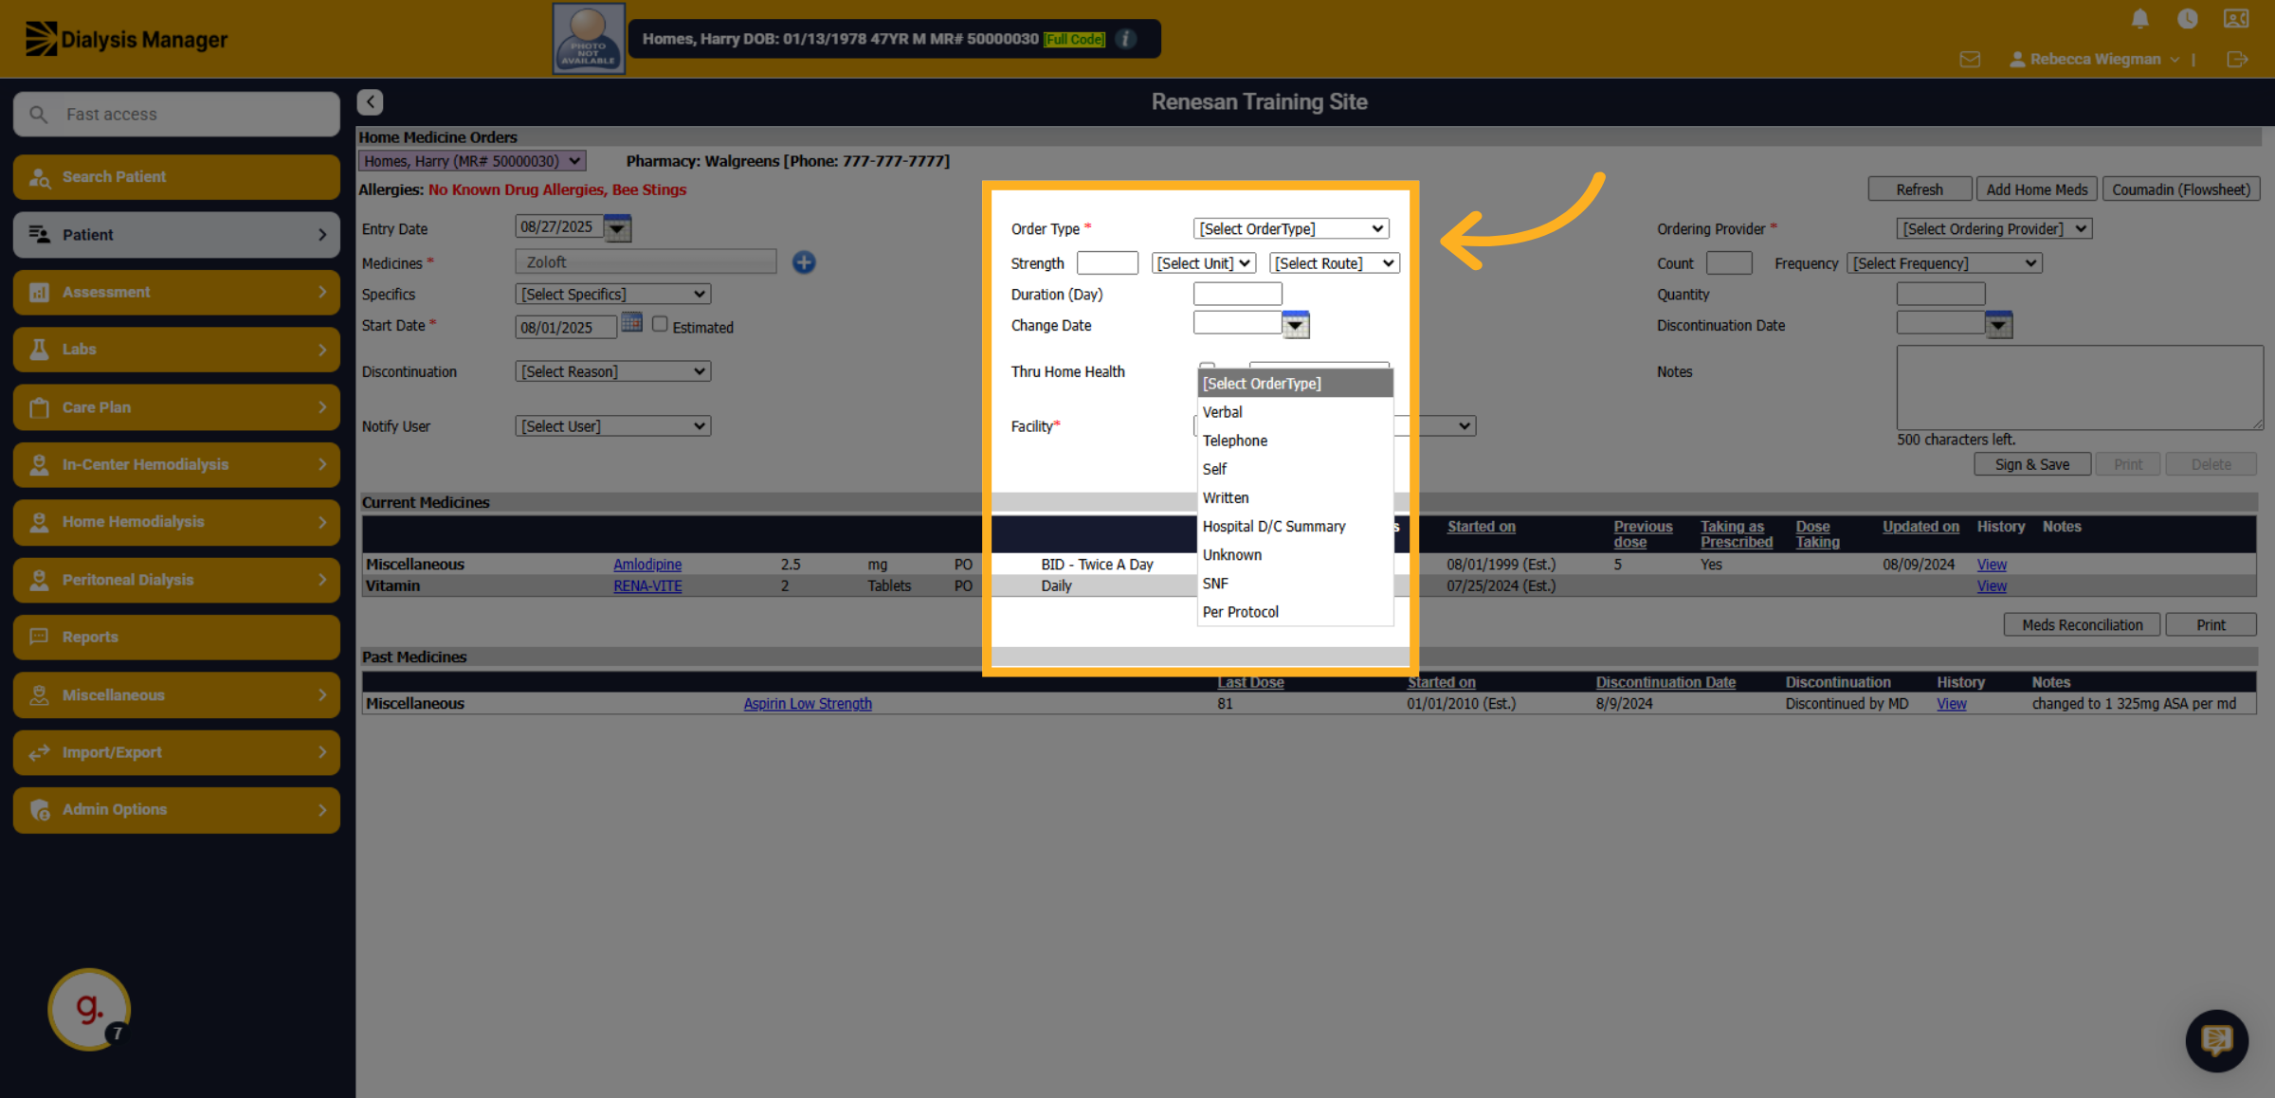The height and width of the screenshot is (1098, 2275).
Task: Open the Aspirin Low Strength link
Action: (808, 704)
